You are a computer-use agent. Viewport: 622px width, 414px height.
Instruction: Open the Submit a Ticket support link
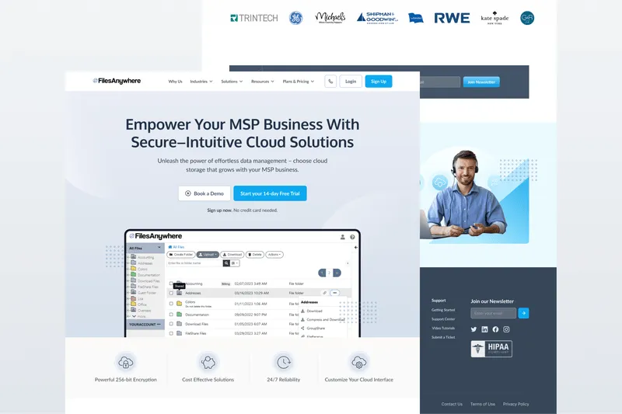point(443,337)
